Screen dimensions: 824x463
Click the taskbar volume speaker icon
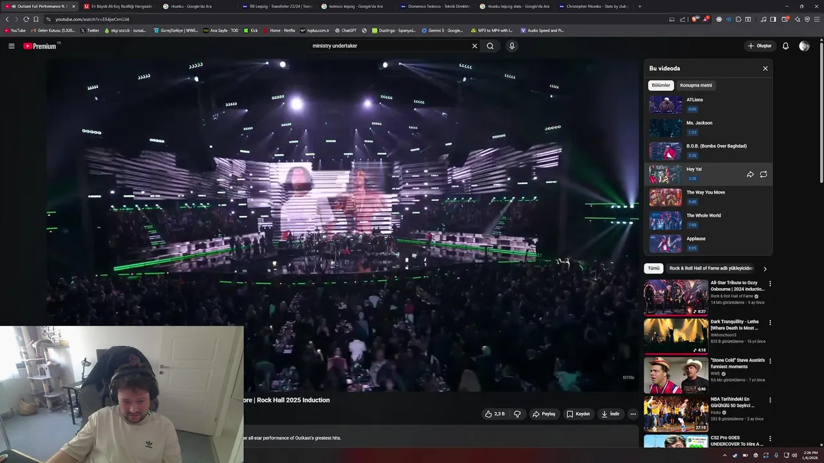[x=794, y=455]
